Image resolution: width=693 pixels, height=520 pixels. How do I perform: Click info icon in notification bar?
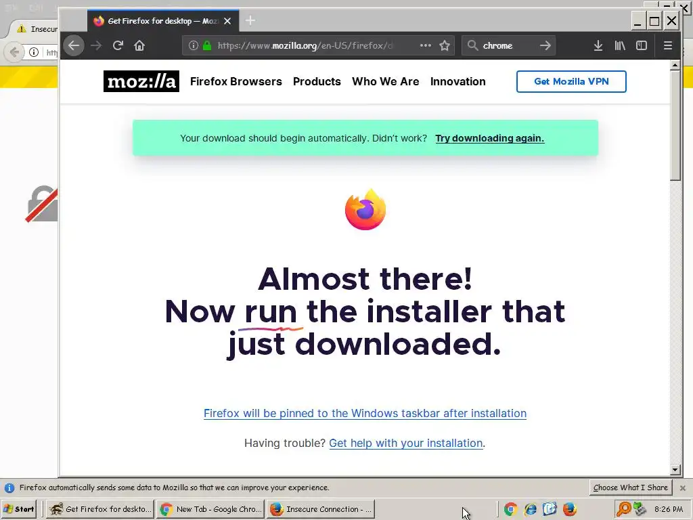click(x=9, y=487)
